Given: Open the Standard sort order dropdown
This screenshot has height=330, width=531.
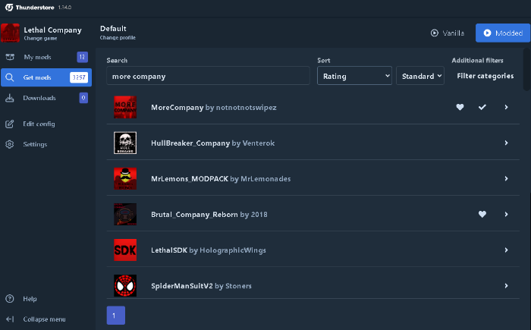Looking at the screenshot, I should click(x=420, y=76).
